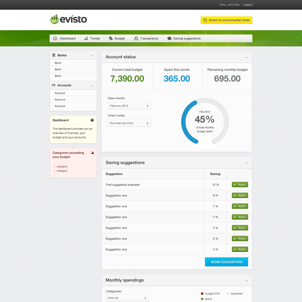Open the Chart mode dropdown
This screenshot has height=302, width=302.
click(129, 123)
